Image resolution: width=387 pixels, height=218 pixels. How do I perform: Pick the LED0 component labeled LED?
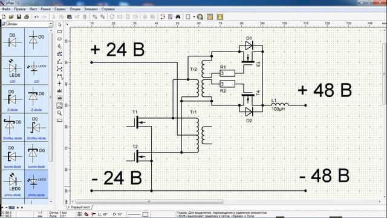pyautogui.click(x=13, y=70)
